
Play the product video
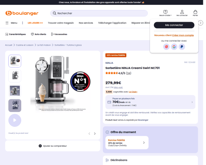15,120
